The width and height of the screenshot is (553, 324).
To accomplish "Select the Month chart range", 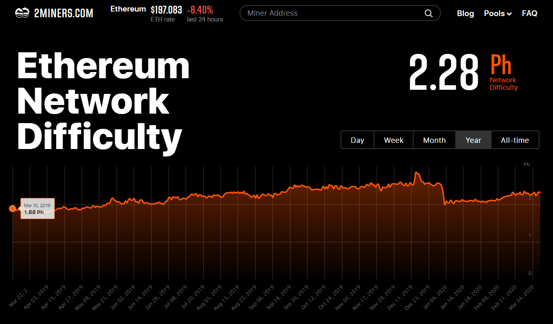I will point(434,140).
